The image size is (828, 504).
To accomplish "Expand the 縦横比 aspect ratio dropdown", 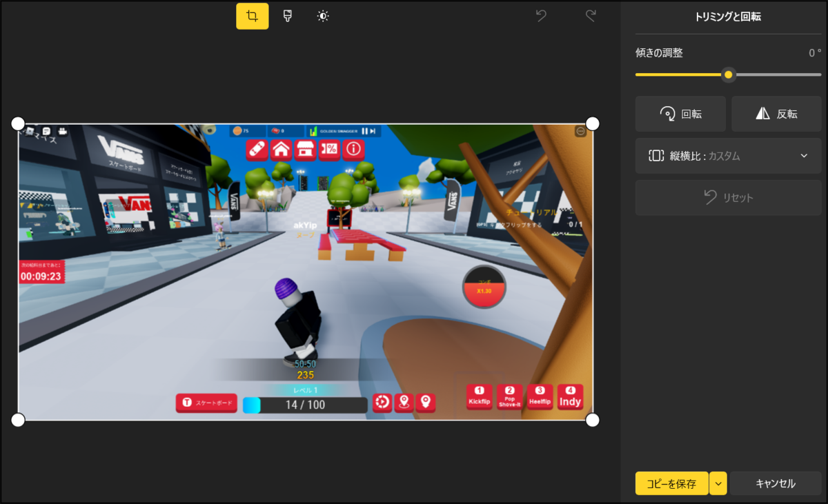I will tap(729, 156).
